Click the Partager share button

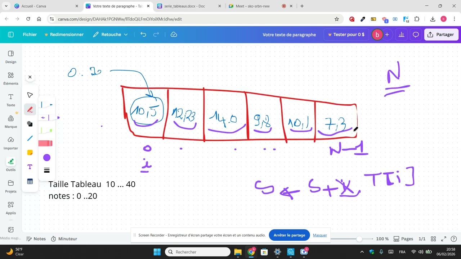[x=441, y=35]
